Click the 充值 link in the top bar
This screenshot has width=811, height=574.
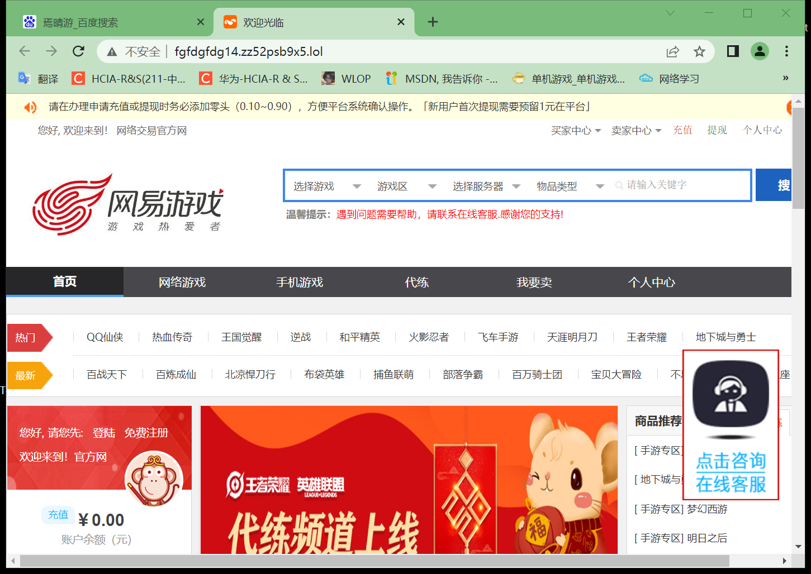pyautogui.click(x=682, y=130)
